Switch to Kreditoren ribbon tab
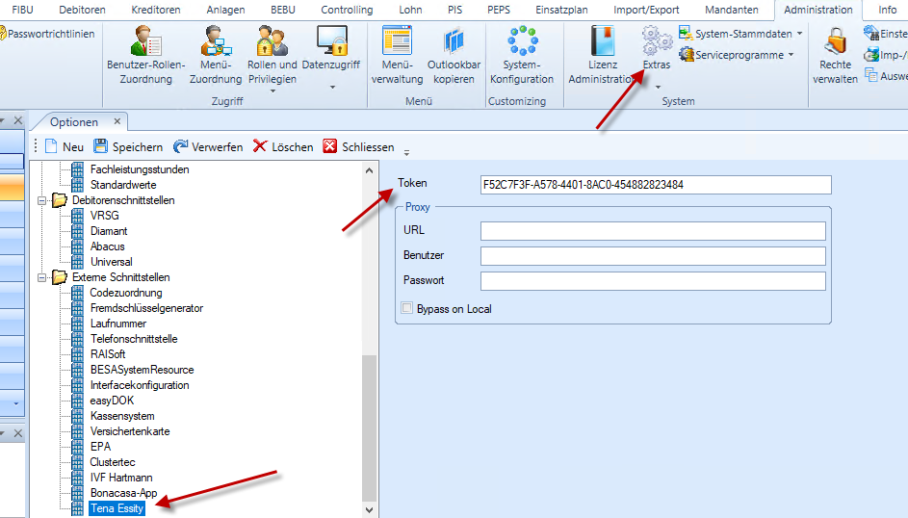This screenshot has width=908, height=518. point(156,10)
